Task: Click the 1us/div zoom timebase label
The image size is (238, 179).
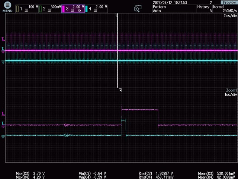Action: pyautogui.click(x=231, y=94)
